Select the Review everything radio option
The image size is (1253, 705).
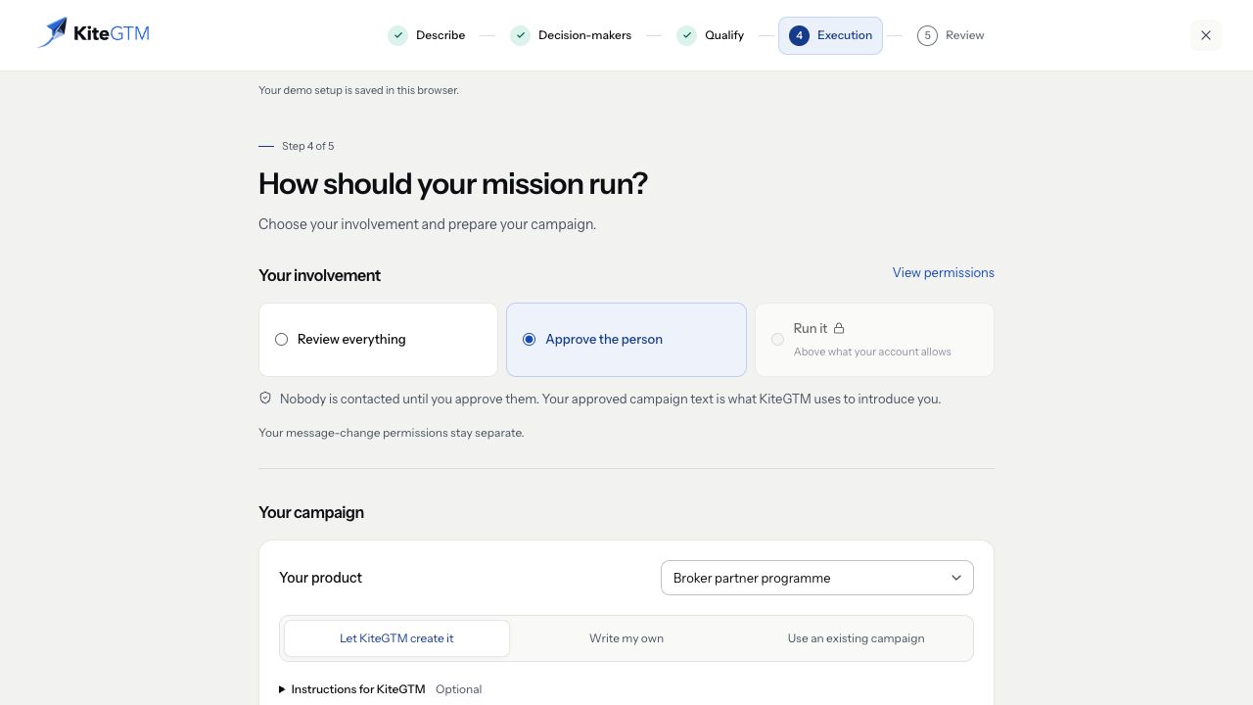coord(379,340)
